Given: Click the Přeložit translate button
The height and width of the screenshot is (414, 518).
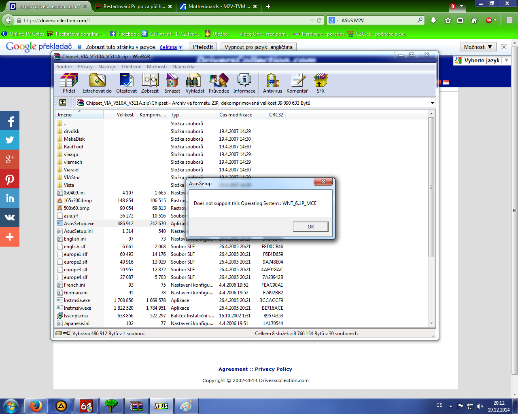Looking at the screenshot, I should (x=203, y=47).
